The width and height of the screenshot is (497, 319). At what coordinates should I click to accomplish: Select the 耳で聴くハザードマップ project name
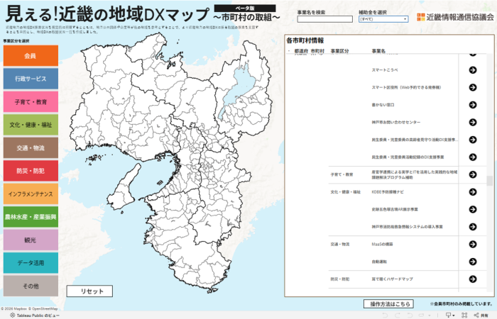click(392, 279)
